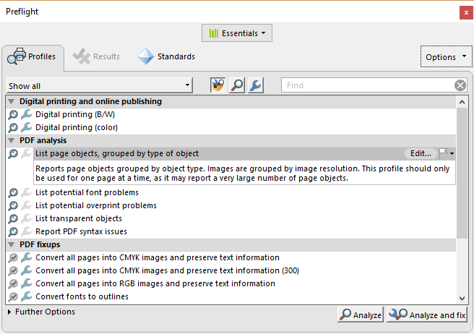Open the Essentials library dropdown
474x334 pixels.
(237, 33)
